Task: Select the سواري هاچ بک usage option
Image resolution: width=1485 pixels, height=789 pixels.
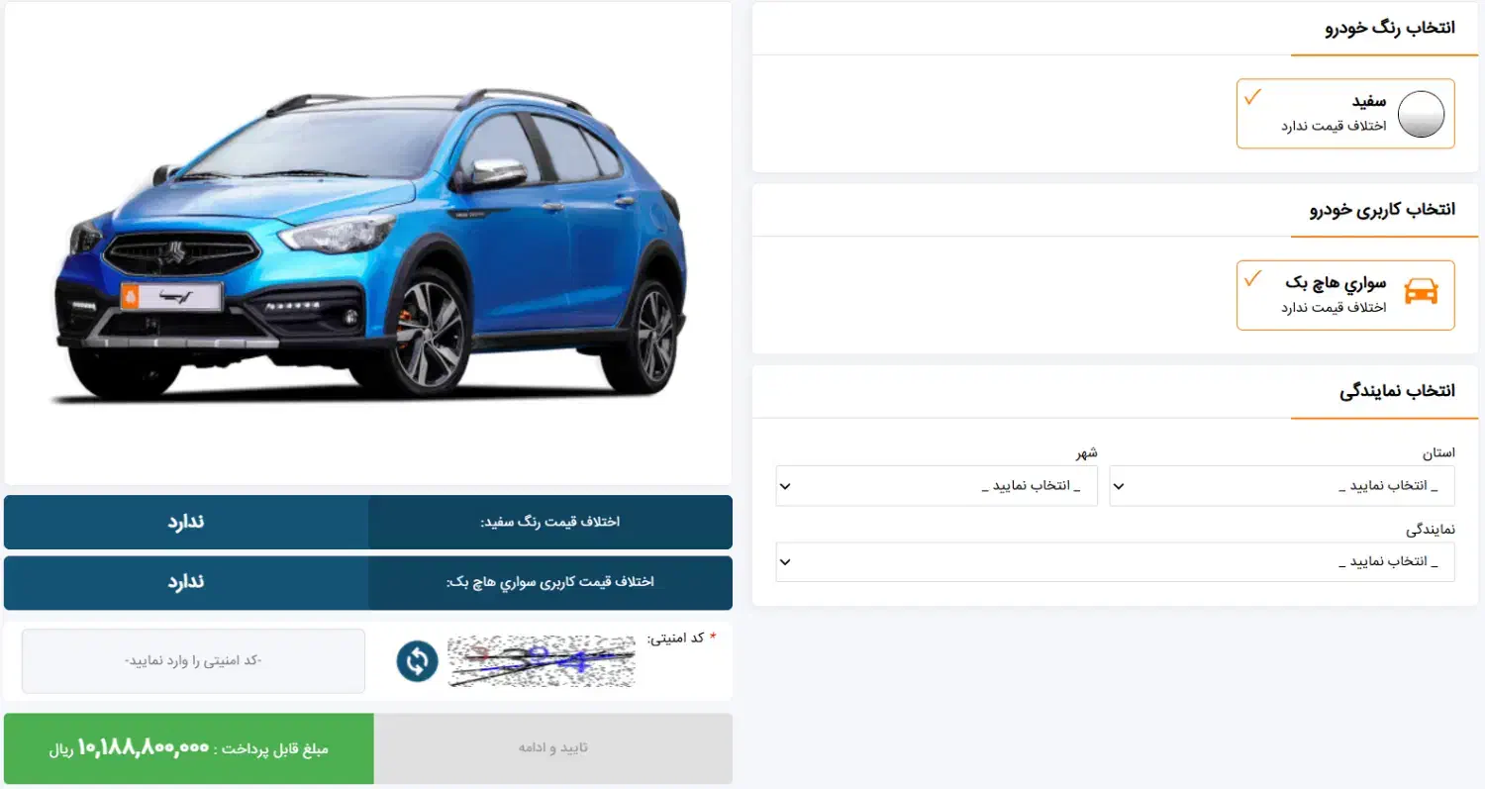Action: click(1345, 295)
